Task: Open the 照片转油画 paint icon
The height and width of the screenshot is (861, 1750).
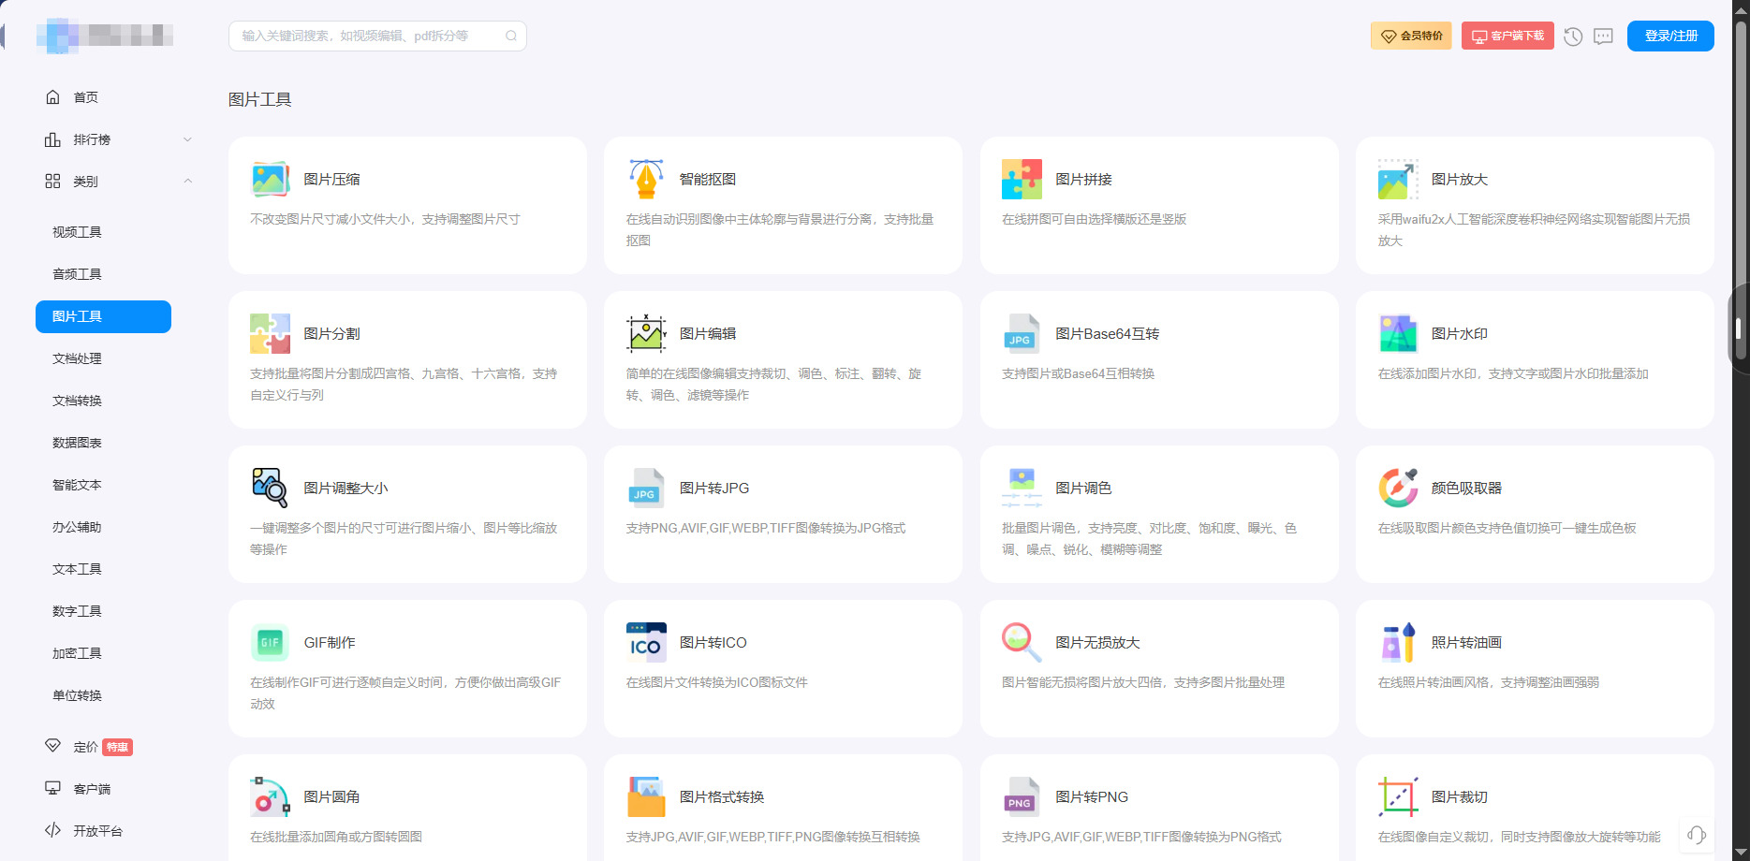Action: [x=1398, y=642]
